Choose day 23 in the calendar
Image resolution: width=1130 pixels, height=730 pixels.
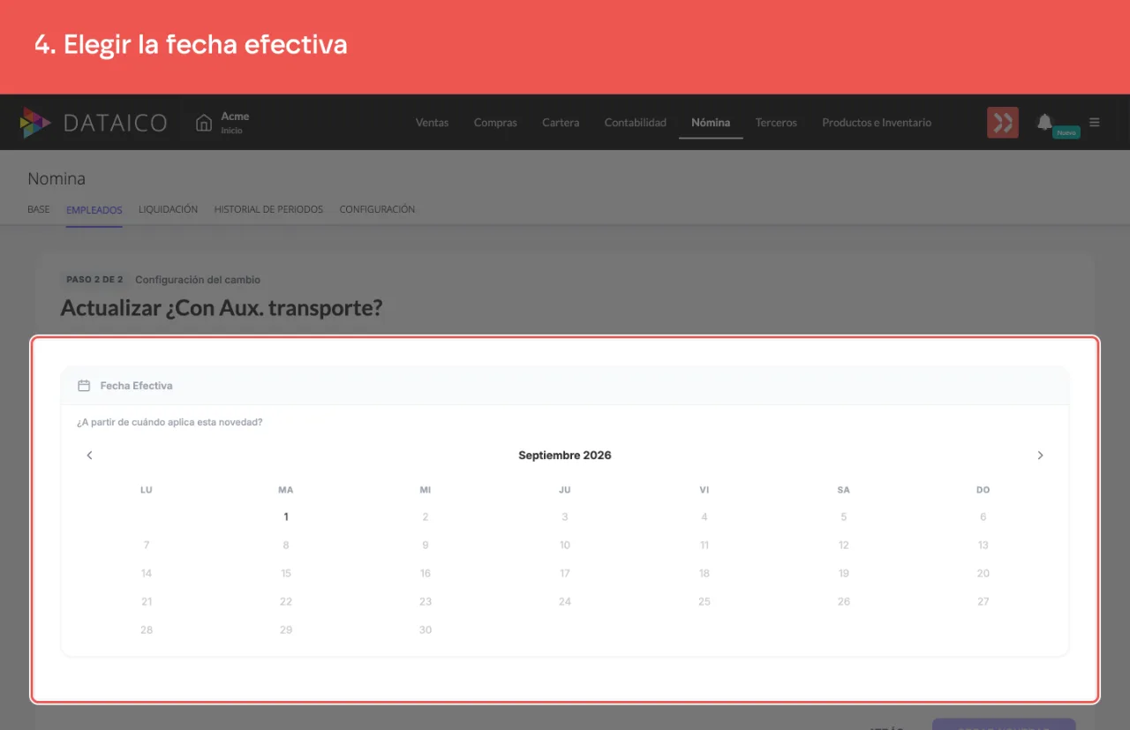coord(426,602)
